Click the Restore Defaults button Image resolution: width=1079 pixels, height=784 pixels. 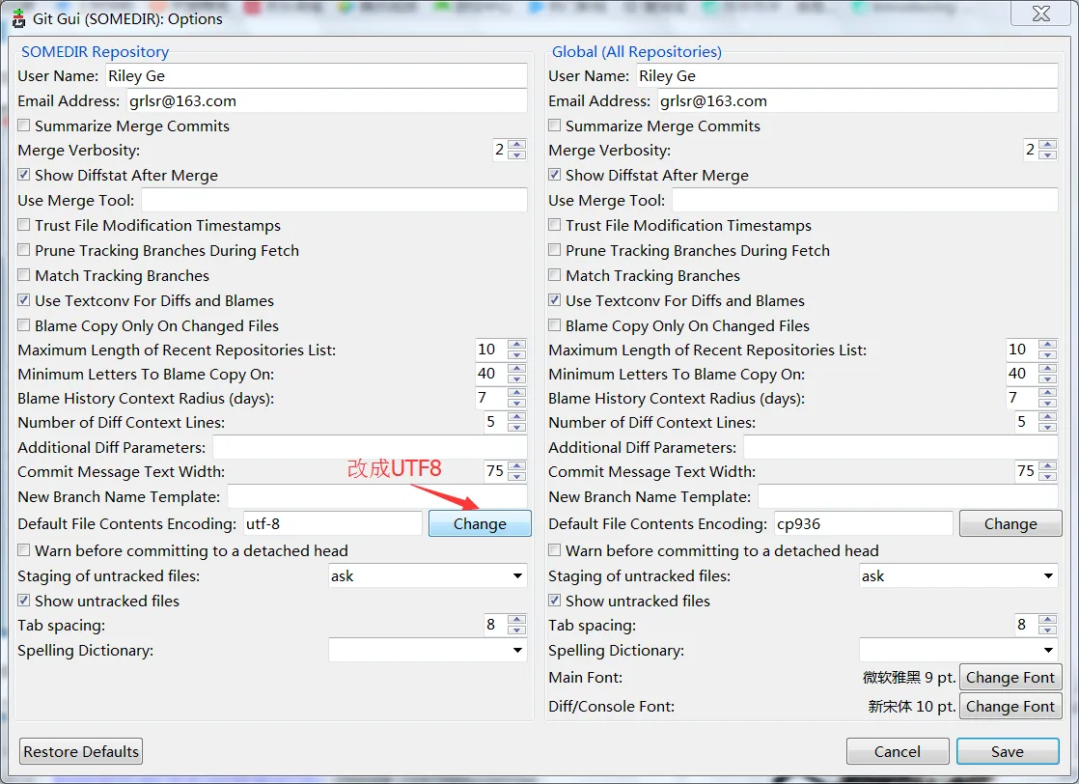coord(81,751)
